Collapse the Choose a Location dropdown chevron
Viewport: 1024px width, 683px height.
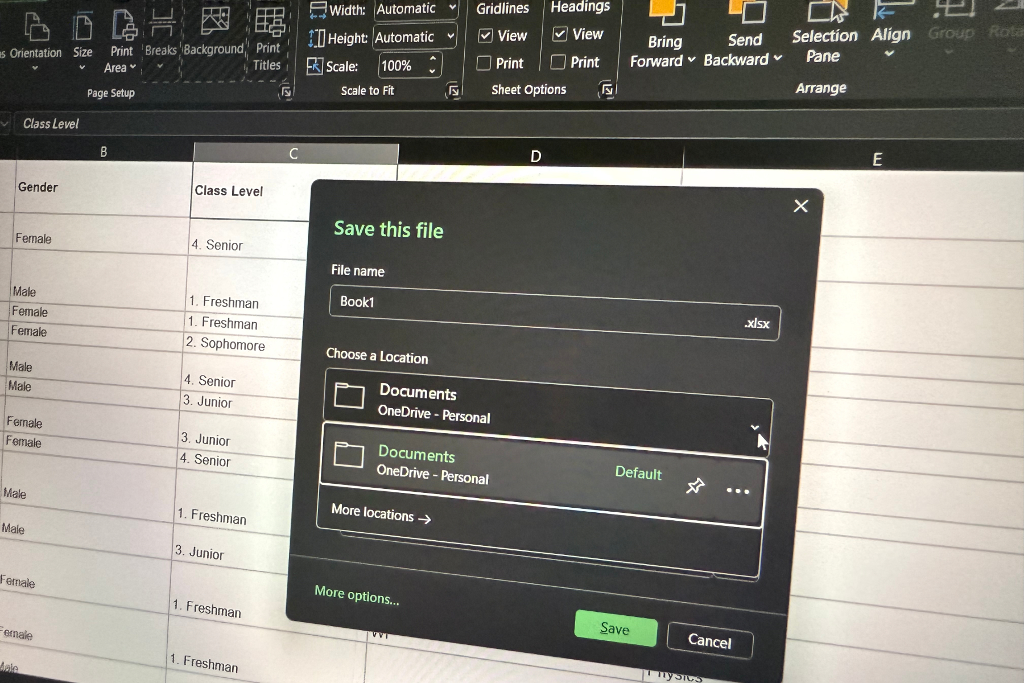point(754,427)
